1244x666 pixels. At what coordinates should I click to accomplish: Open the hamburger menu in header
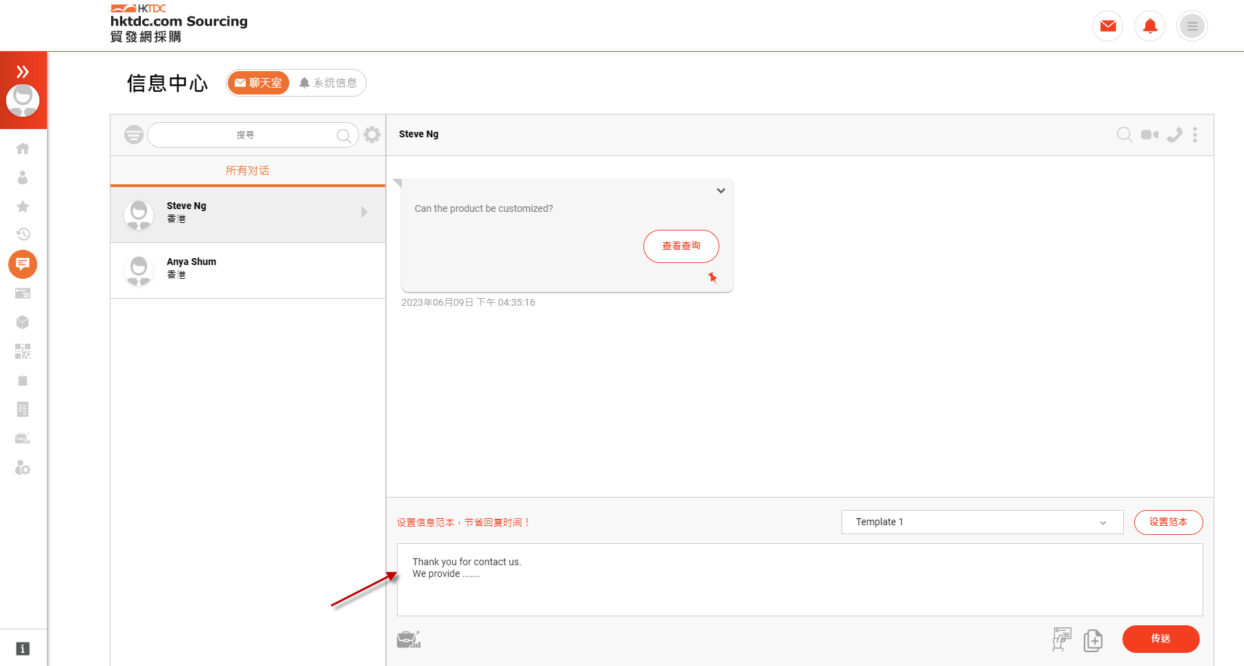(1192, 26)
